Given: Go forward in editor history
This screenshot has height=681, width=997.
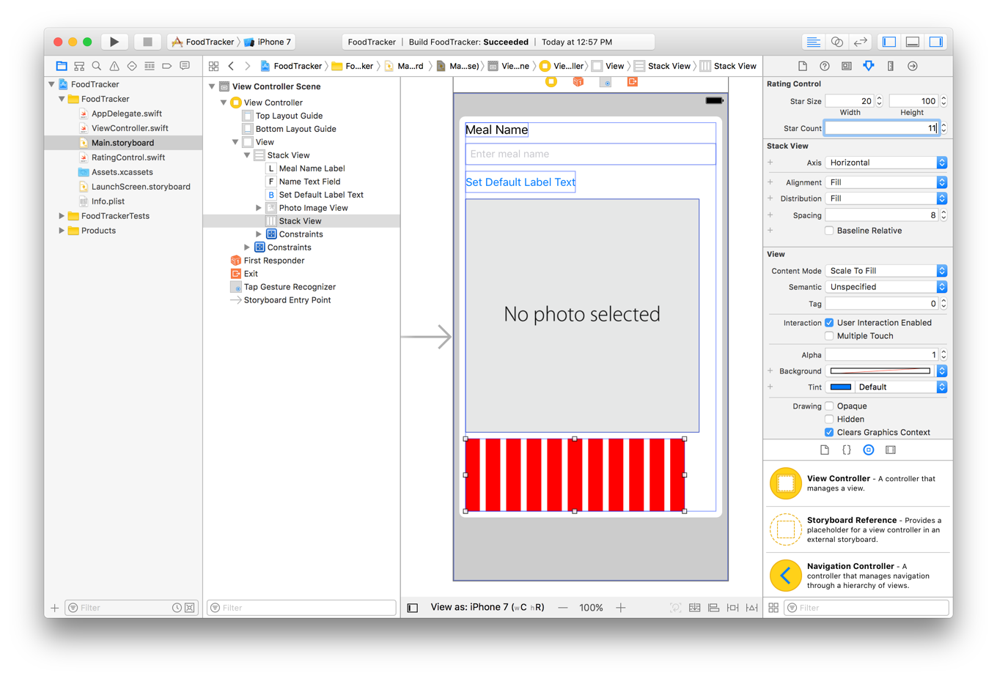Looking at the screenshot, I should [248, 66].
